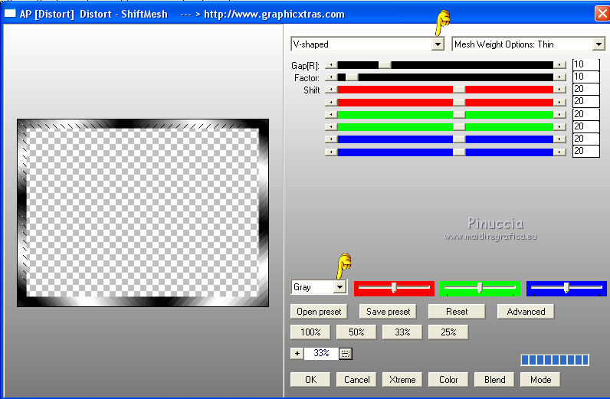The width and height of the screenshot is (610, 399).
Task: Adjust the green color channel slider
Action: 480,288
